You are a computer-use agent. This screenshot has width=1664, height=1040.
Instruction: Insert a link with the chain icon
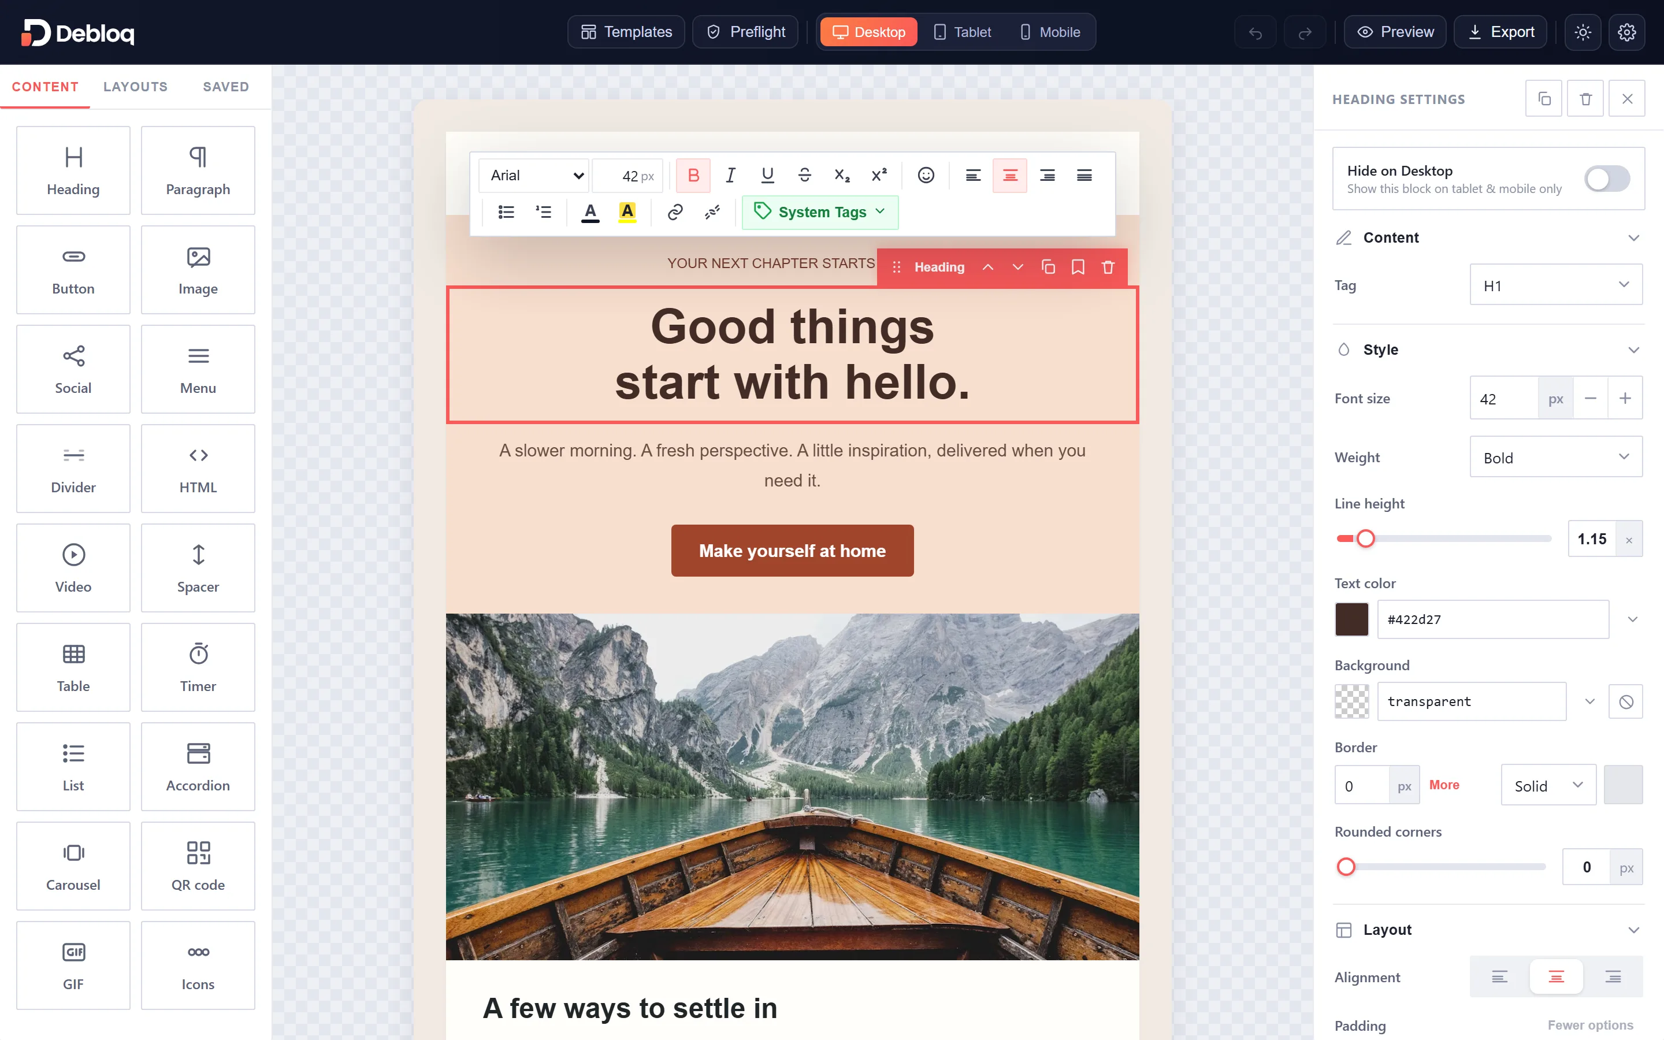point(675,212)
